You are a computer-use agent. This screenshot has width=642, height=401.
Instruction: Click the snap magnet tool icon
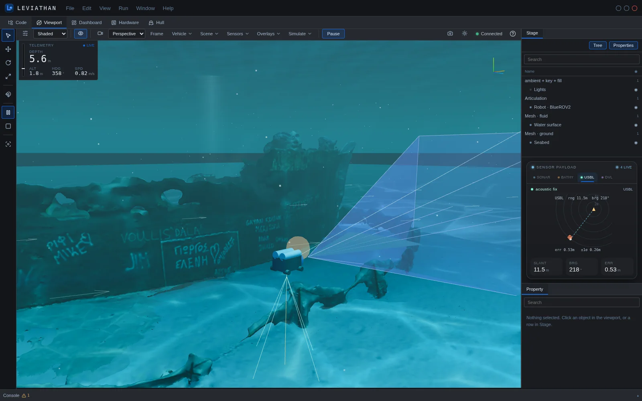[8, 95]
